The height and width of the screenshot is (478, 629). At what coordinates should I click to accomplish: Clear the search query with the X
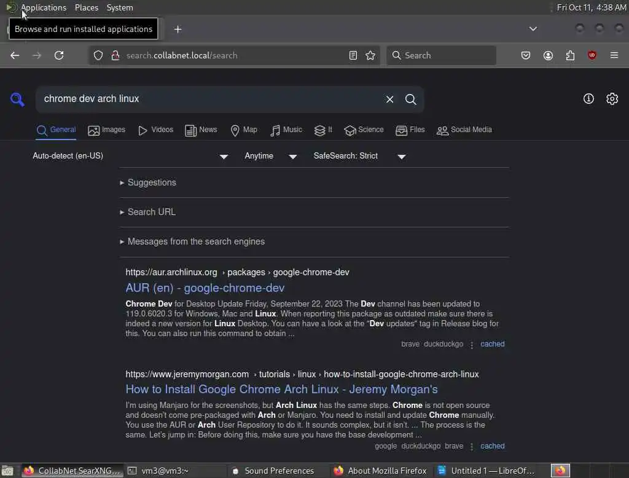(389, 99)
